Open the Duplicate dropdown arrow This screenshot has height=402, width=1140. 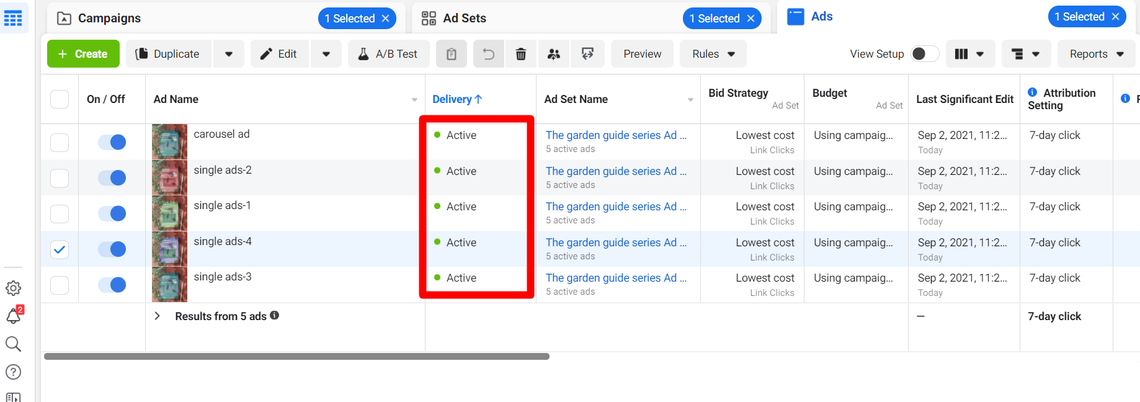229,54
